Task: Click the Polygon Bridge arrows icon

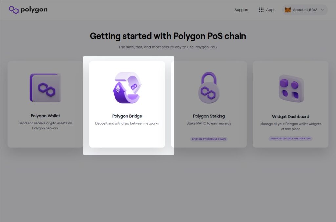Action: tap(127, 88)
